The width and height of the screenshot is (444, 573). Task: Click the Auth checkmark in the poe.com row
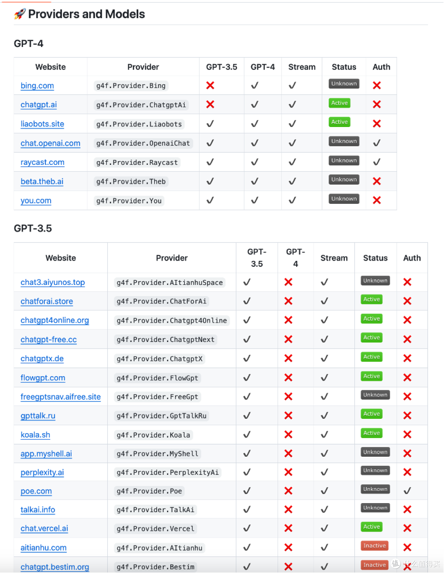coord(407,491)
